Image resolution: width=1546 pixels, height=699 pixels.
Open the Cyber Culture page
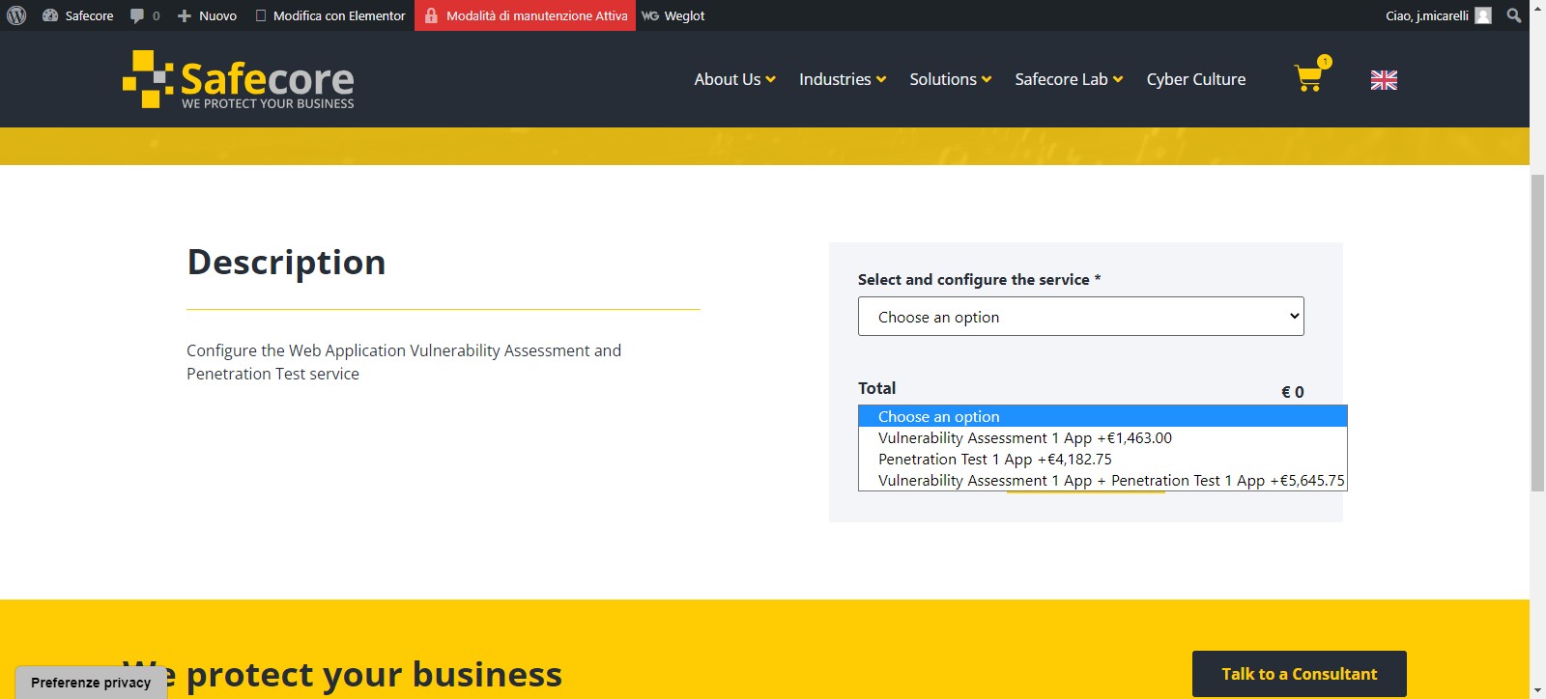(1196, 79)
